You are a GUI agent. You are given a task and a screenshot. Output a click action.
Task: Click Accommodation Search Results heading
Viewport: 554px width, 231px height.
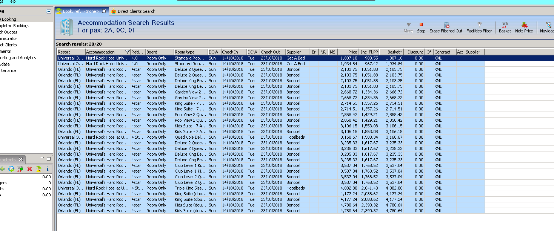click(126, 23)
